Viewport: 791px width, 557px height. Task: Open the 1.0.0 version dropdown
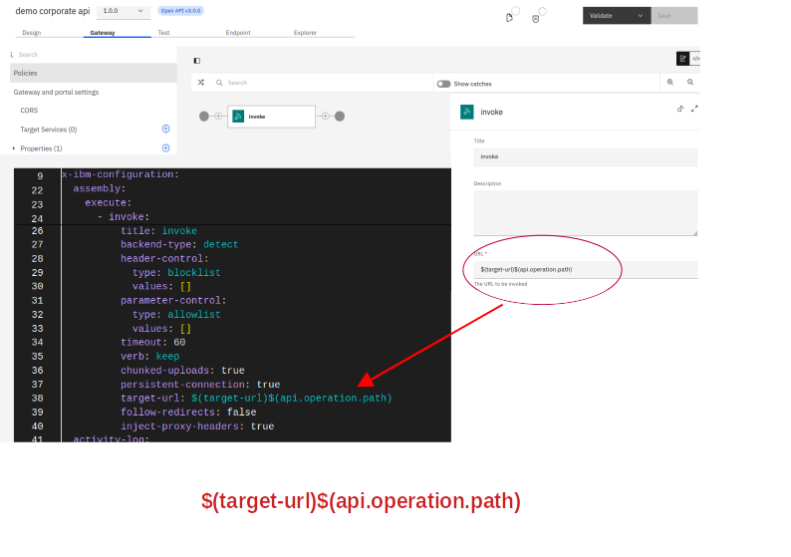124,11
